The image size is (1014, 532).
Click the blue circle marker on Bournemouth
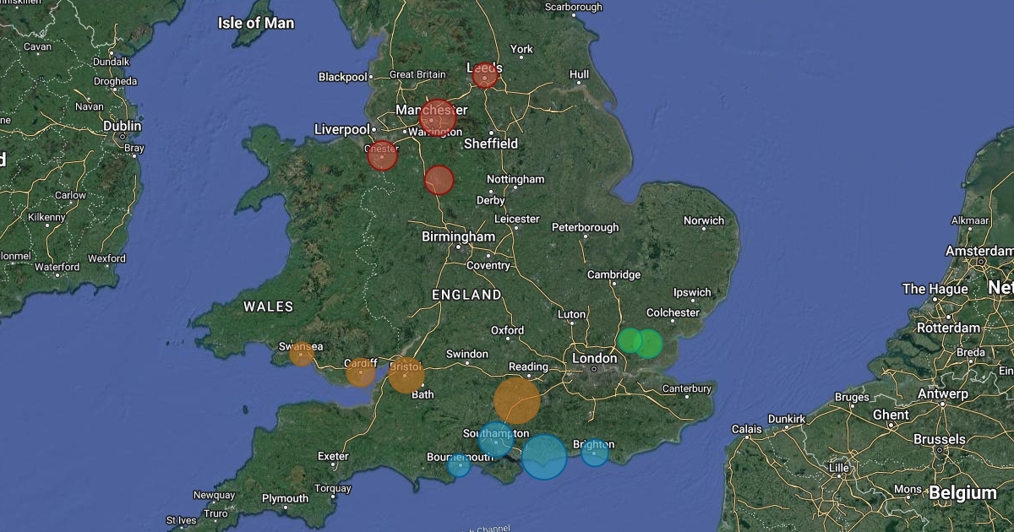[x=459, y=464]
